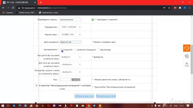This screenshot has width=193, height=108.
Task: Click the Передать submit button
Action: tap(84, 96)
